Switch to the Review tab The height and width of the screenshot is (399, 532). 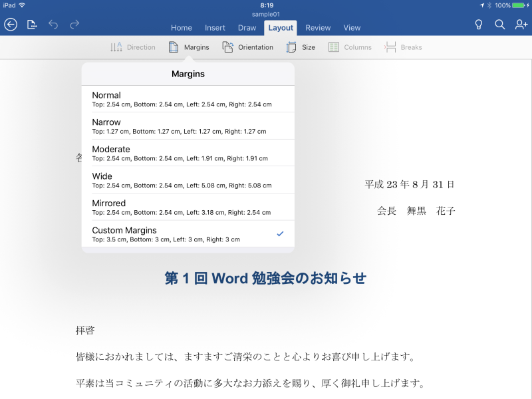[318, 28]
